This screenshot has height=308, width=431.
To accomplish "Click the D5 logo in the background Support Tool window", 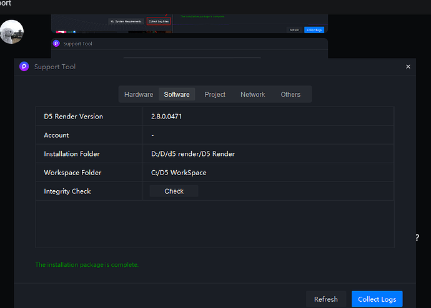I will pyautogui.click(x=56, y=44).
